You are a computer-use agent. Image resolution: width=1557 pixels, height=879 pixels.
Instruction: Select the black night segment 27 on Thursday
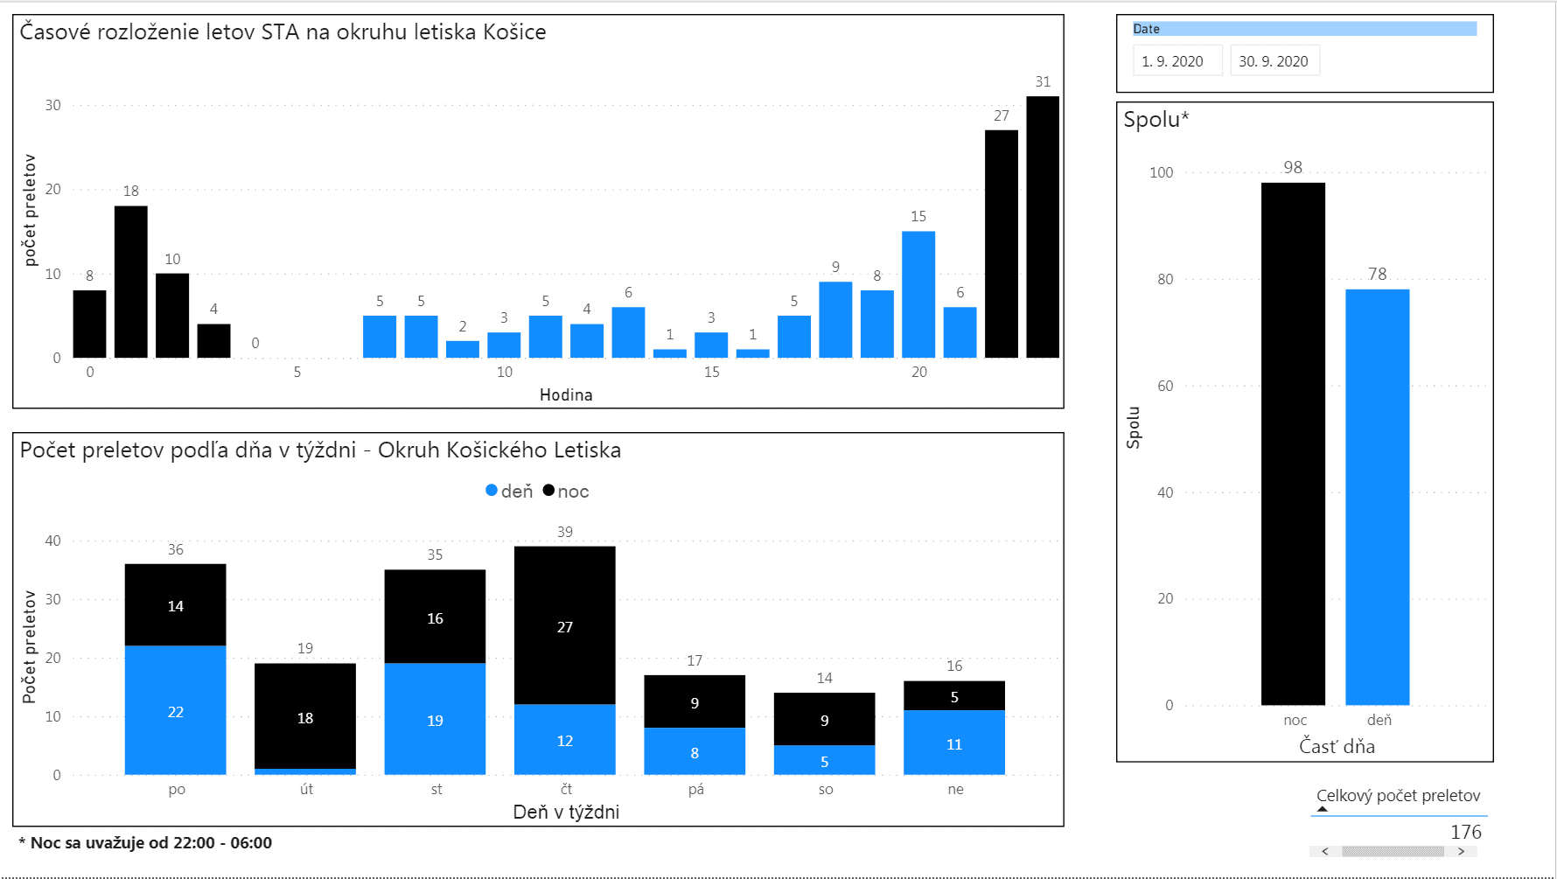[565, 625]
